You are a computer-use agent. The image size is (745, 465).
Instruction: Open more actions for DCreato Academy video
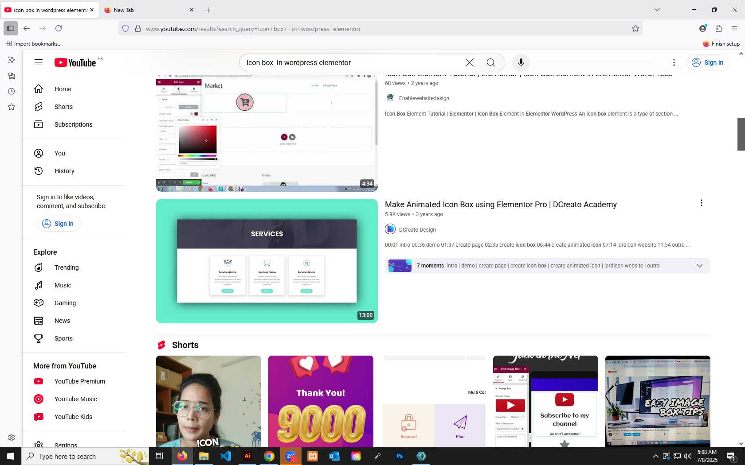click(x=701, y=203)
